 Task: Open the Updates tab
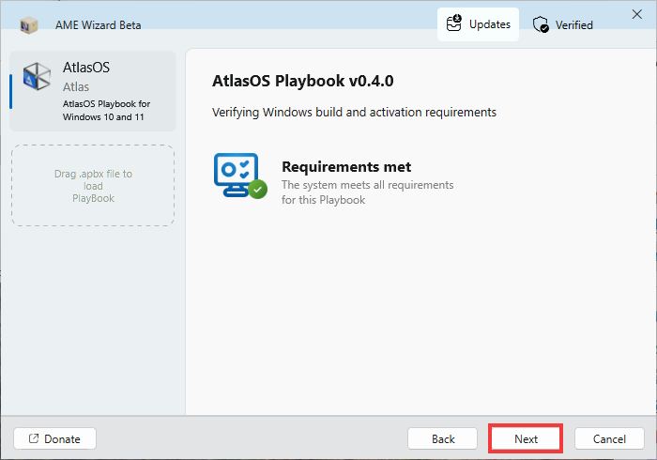[x=478, y=24]
